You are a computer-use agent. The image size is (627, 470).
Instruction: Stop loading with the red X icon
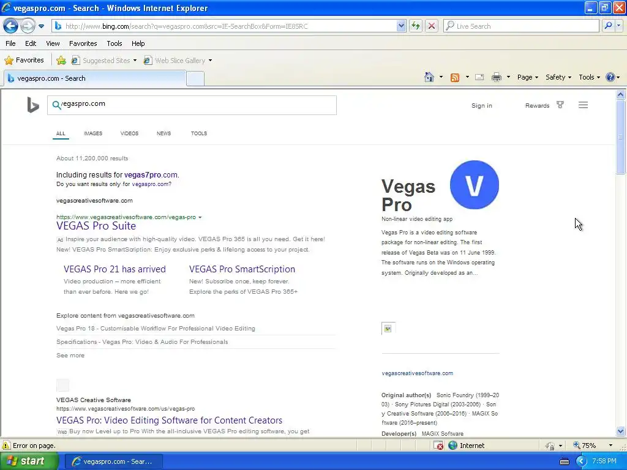[x=432, y=26]
